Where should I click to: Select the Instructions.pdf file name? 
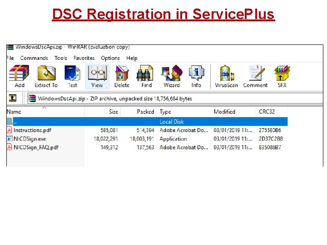pyautogui.click(x=32, y=130)
